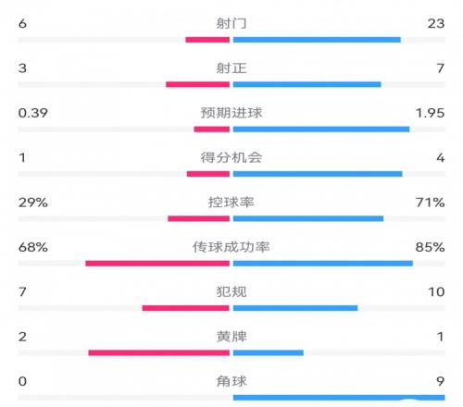Click the 犯规 label

(231, 291)
